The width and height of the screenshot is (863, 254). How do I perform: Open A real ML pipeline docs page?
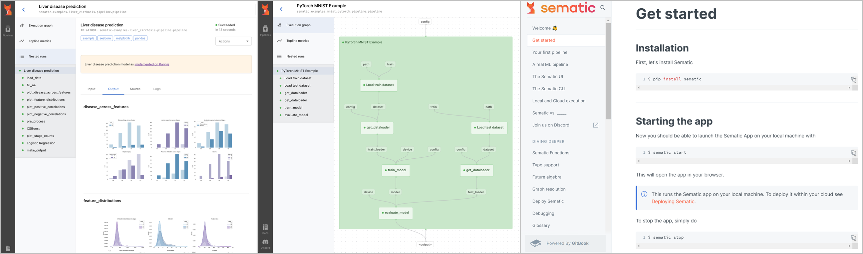point(566,64)
